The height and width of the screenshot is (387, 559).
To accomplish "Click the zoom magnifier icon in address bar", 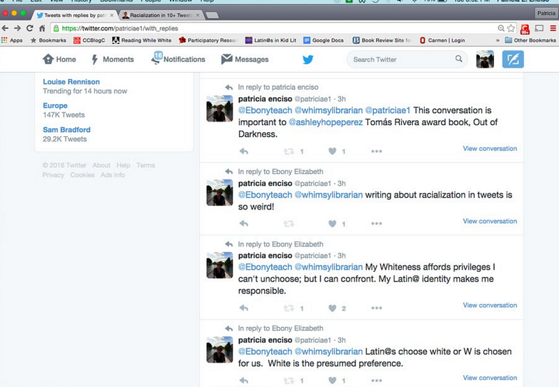I will [x=501, y=28].
